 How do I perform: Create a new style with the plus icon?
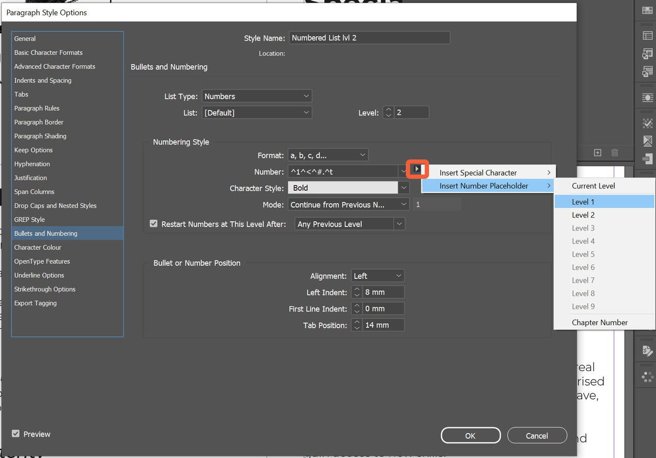(597, 153)
